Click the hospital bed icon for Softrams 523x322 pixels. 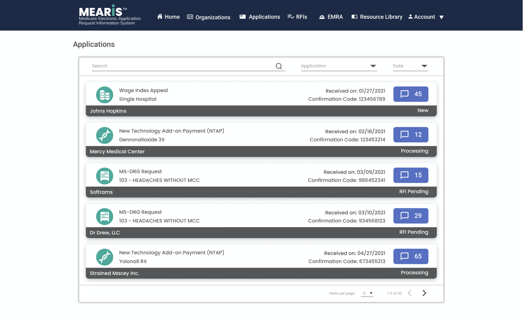105,176
